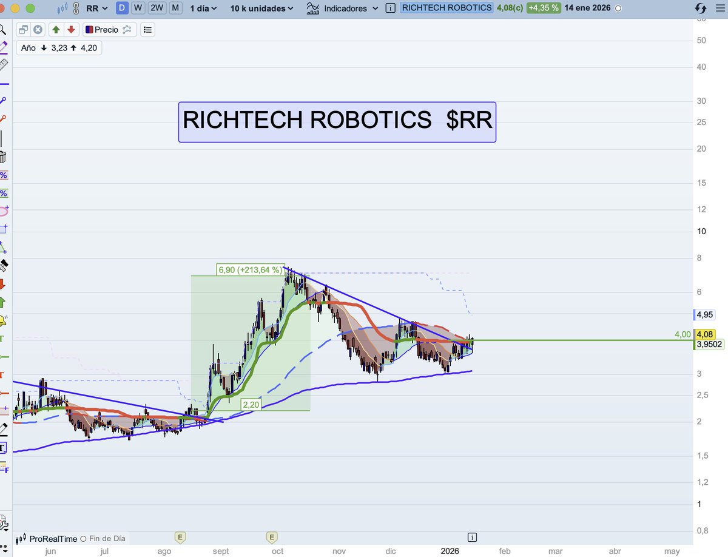This screenshot has width=728, height=557.
Task: Click the trash bin delete tool
Action: click(2, 157)
